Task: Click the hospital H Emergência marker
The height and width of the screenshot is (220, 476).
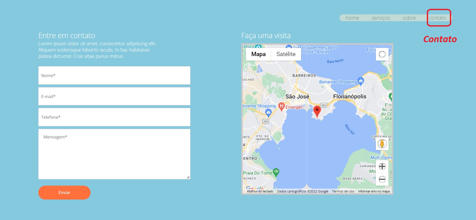Action: pyautogui.click(x=281, y=106)
